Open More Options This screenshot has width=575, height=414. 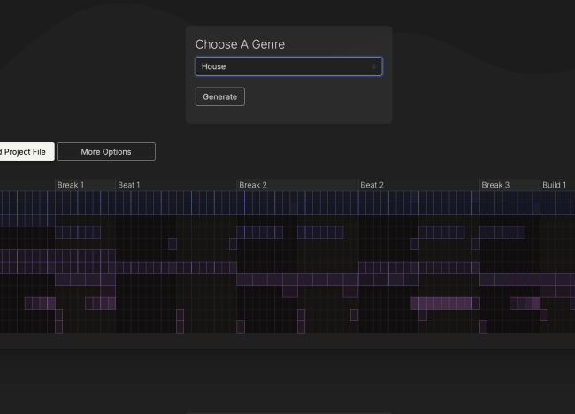106,152
